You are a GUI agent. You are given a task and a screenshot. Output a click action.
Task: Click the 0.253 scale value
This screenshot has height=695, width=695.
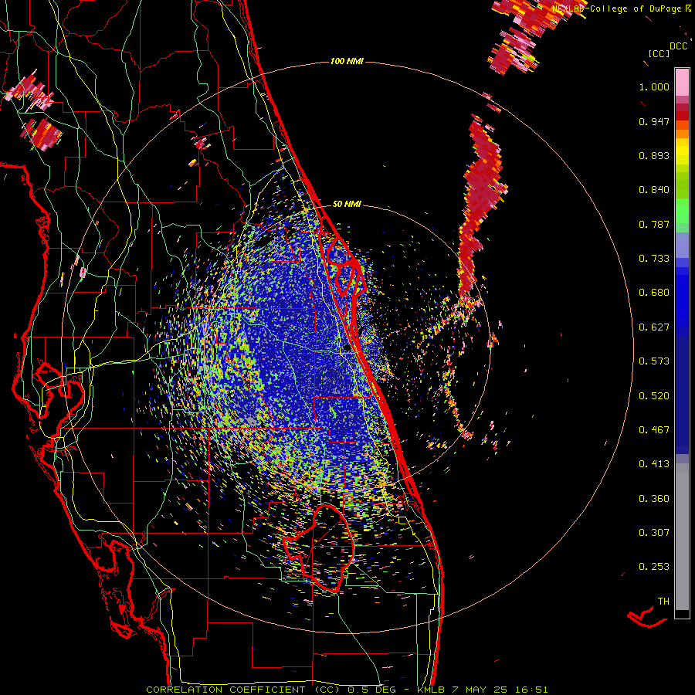[x=654, y=567]
